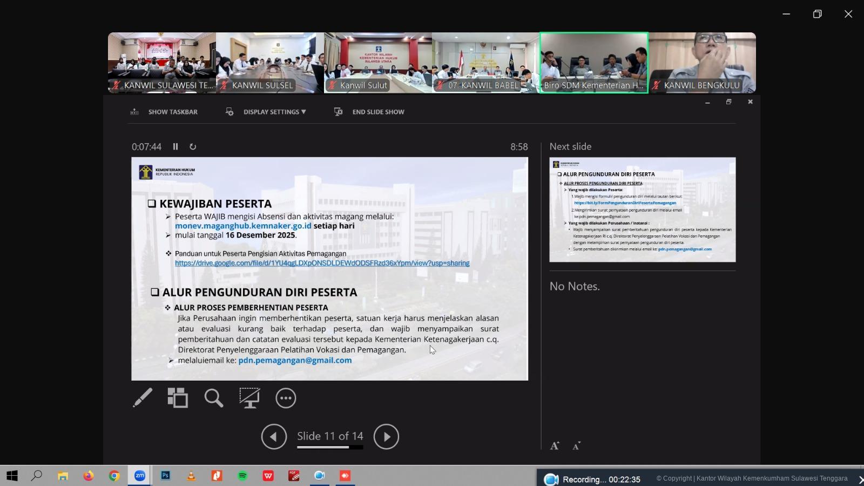Pause the presentation timer

coord(175,147)
